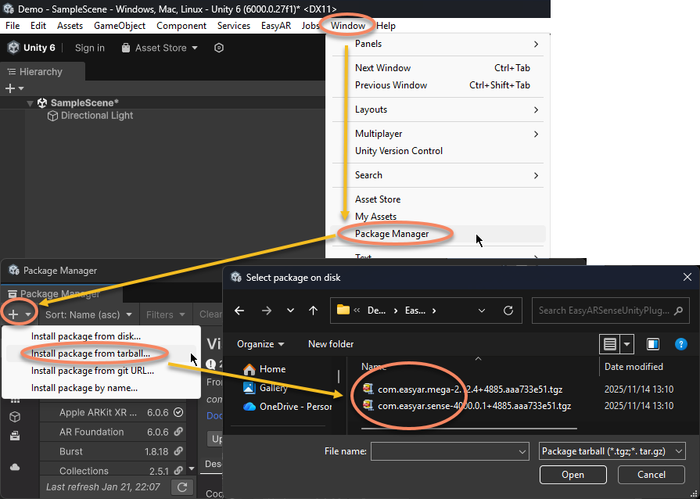Click the Open button in file dialog
Viewport: 700px width, 499px height.
(x=573, y=475)
